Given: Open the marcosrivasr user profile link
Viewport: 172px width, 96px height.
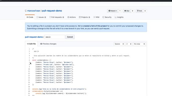Looking at the screenshot, I should (x=34, y=11).
